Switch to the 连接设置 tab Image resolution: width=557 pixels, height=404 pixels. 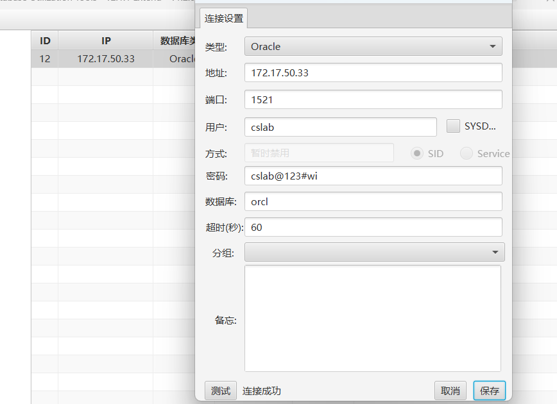click(224, 19)
